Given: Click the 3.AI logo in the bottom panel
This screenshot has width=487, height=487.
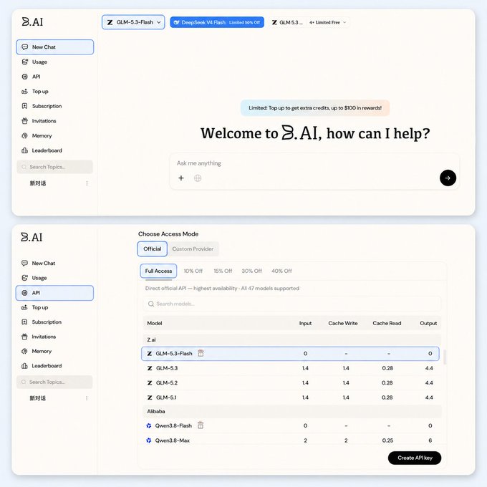Looking at the screenshot, I should click(x=32, y=237).
